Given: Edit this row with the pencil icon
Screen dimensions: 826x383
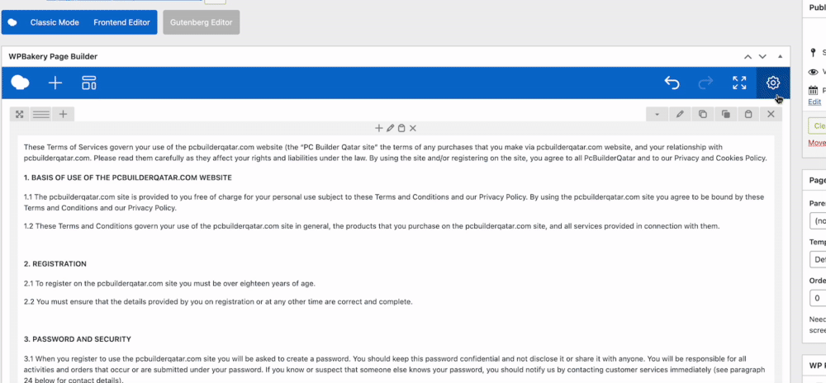Looking at the screenshot, I should click(x=680, y=114).
